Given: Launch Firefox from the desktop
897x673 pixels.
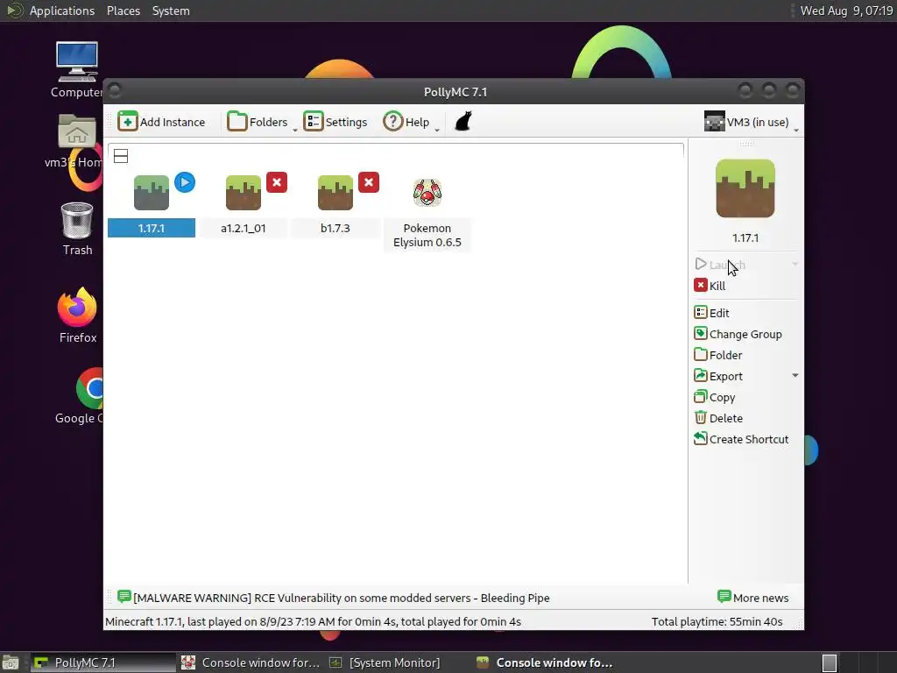Looking at the screenshot, I should [x=78, y=315].
